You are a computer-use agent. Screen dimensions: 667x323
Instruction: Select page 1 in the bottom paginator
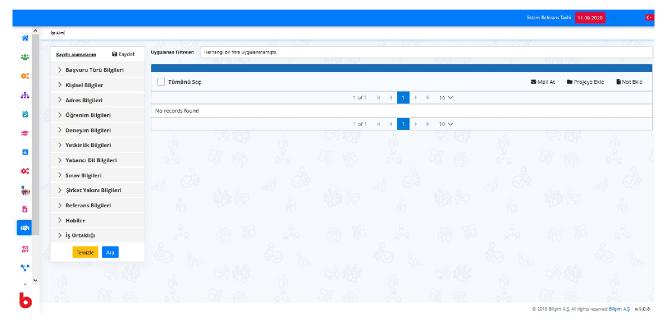tap(403, 124)
